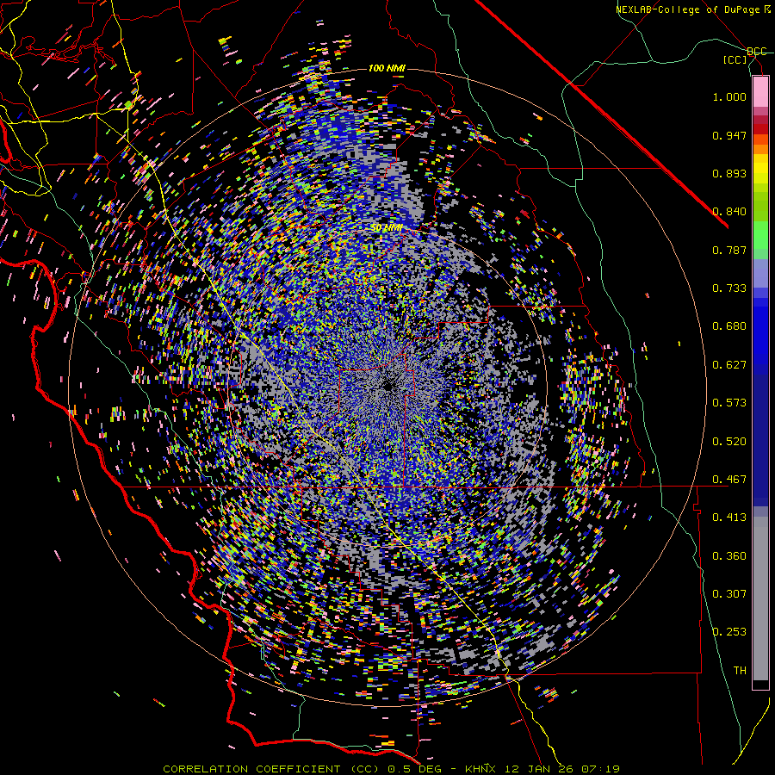Select the 0.413 legend value
This screenshot has height=775, width=775.
click(729, 518)
